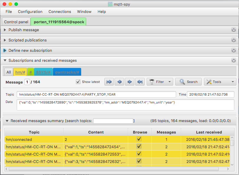The height and width of the screenshot is (175, 239).
Task: Sort table by Messages column header
Action: coord(166,132)
